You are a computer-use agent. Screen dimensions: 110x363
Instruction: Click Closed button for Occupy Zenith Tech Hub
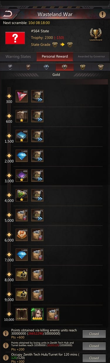[x=94, y=358]
